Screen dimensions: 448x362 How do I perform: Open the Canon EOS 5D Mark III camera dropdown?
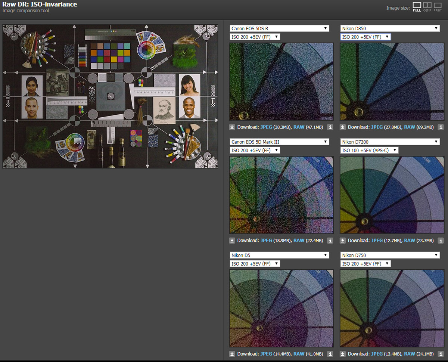tap(279, 142)
